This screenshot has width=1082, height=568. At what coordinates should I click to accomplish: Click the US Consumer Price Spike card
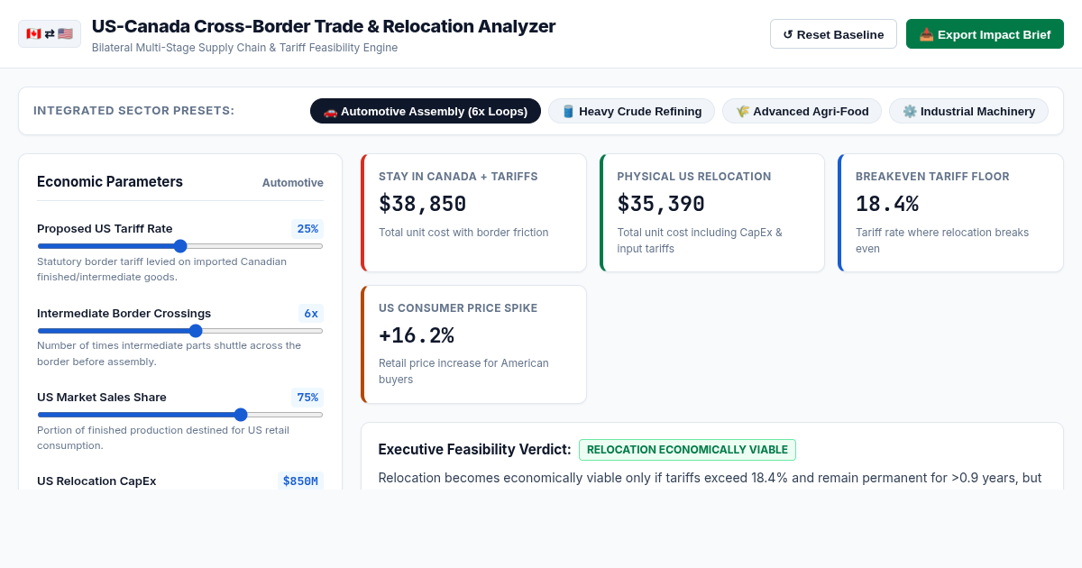coord(473,344)
